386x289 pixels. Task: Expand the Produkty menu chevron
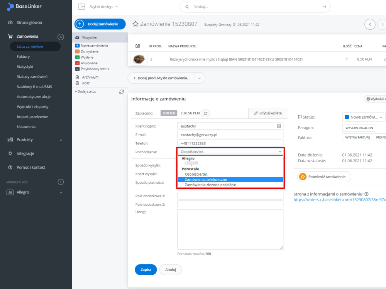[x=61, y=140]
